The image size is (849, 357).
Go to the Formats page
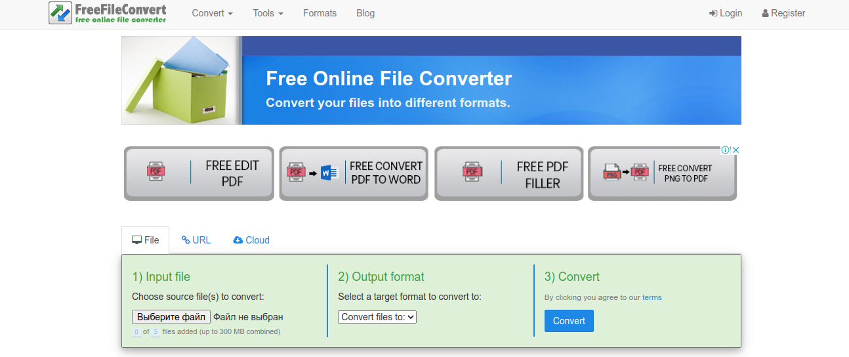pos(320,13)
